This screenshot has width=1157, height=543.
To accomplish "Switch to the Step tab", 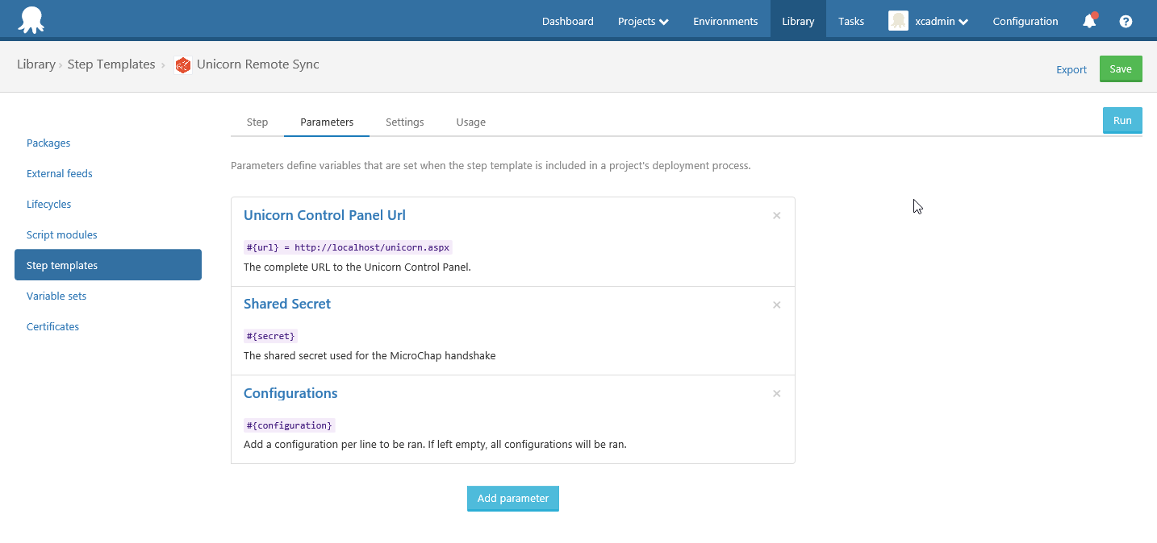I will 257,122.
